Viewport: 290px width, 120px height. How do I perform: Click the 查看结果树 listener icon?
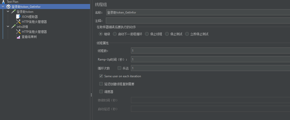pos(18,37)
